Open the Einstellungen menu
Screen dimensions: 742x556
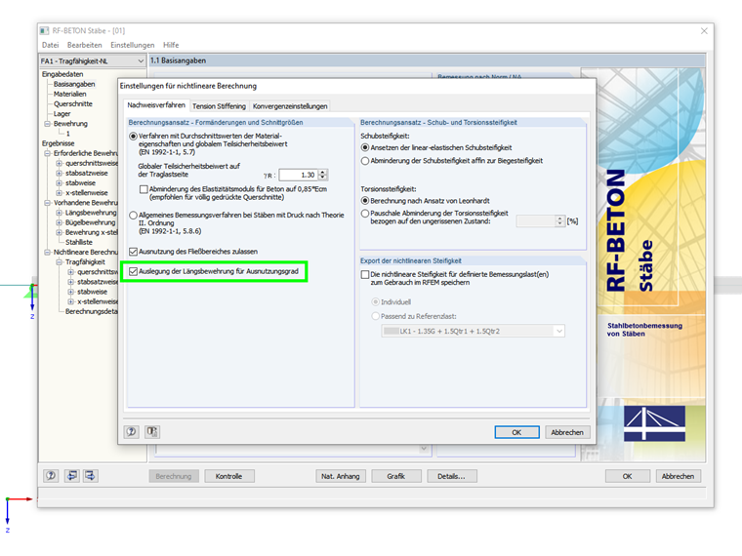(x=133, y=45)
